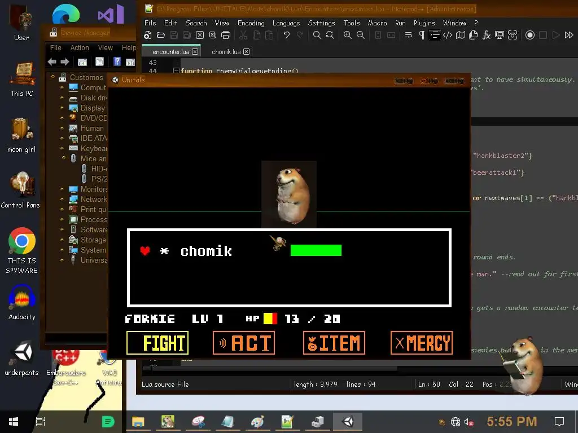Select the ITEM button in Unitale
Image resolution: width=578 pixels, height=433 pixels.
334,343
